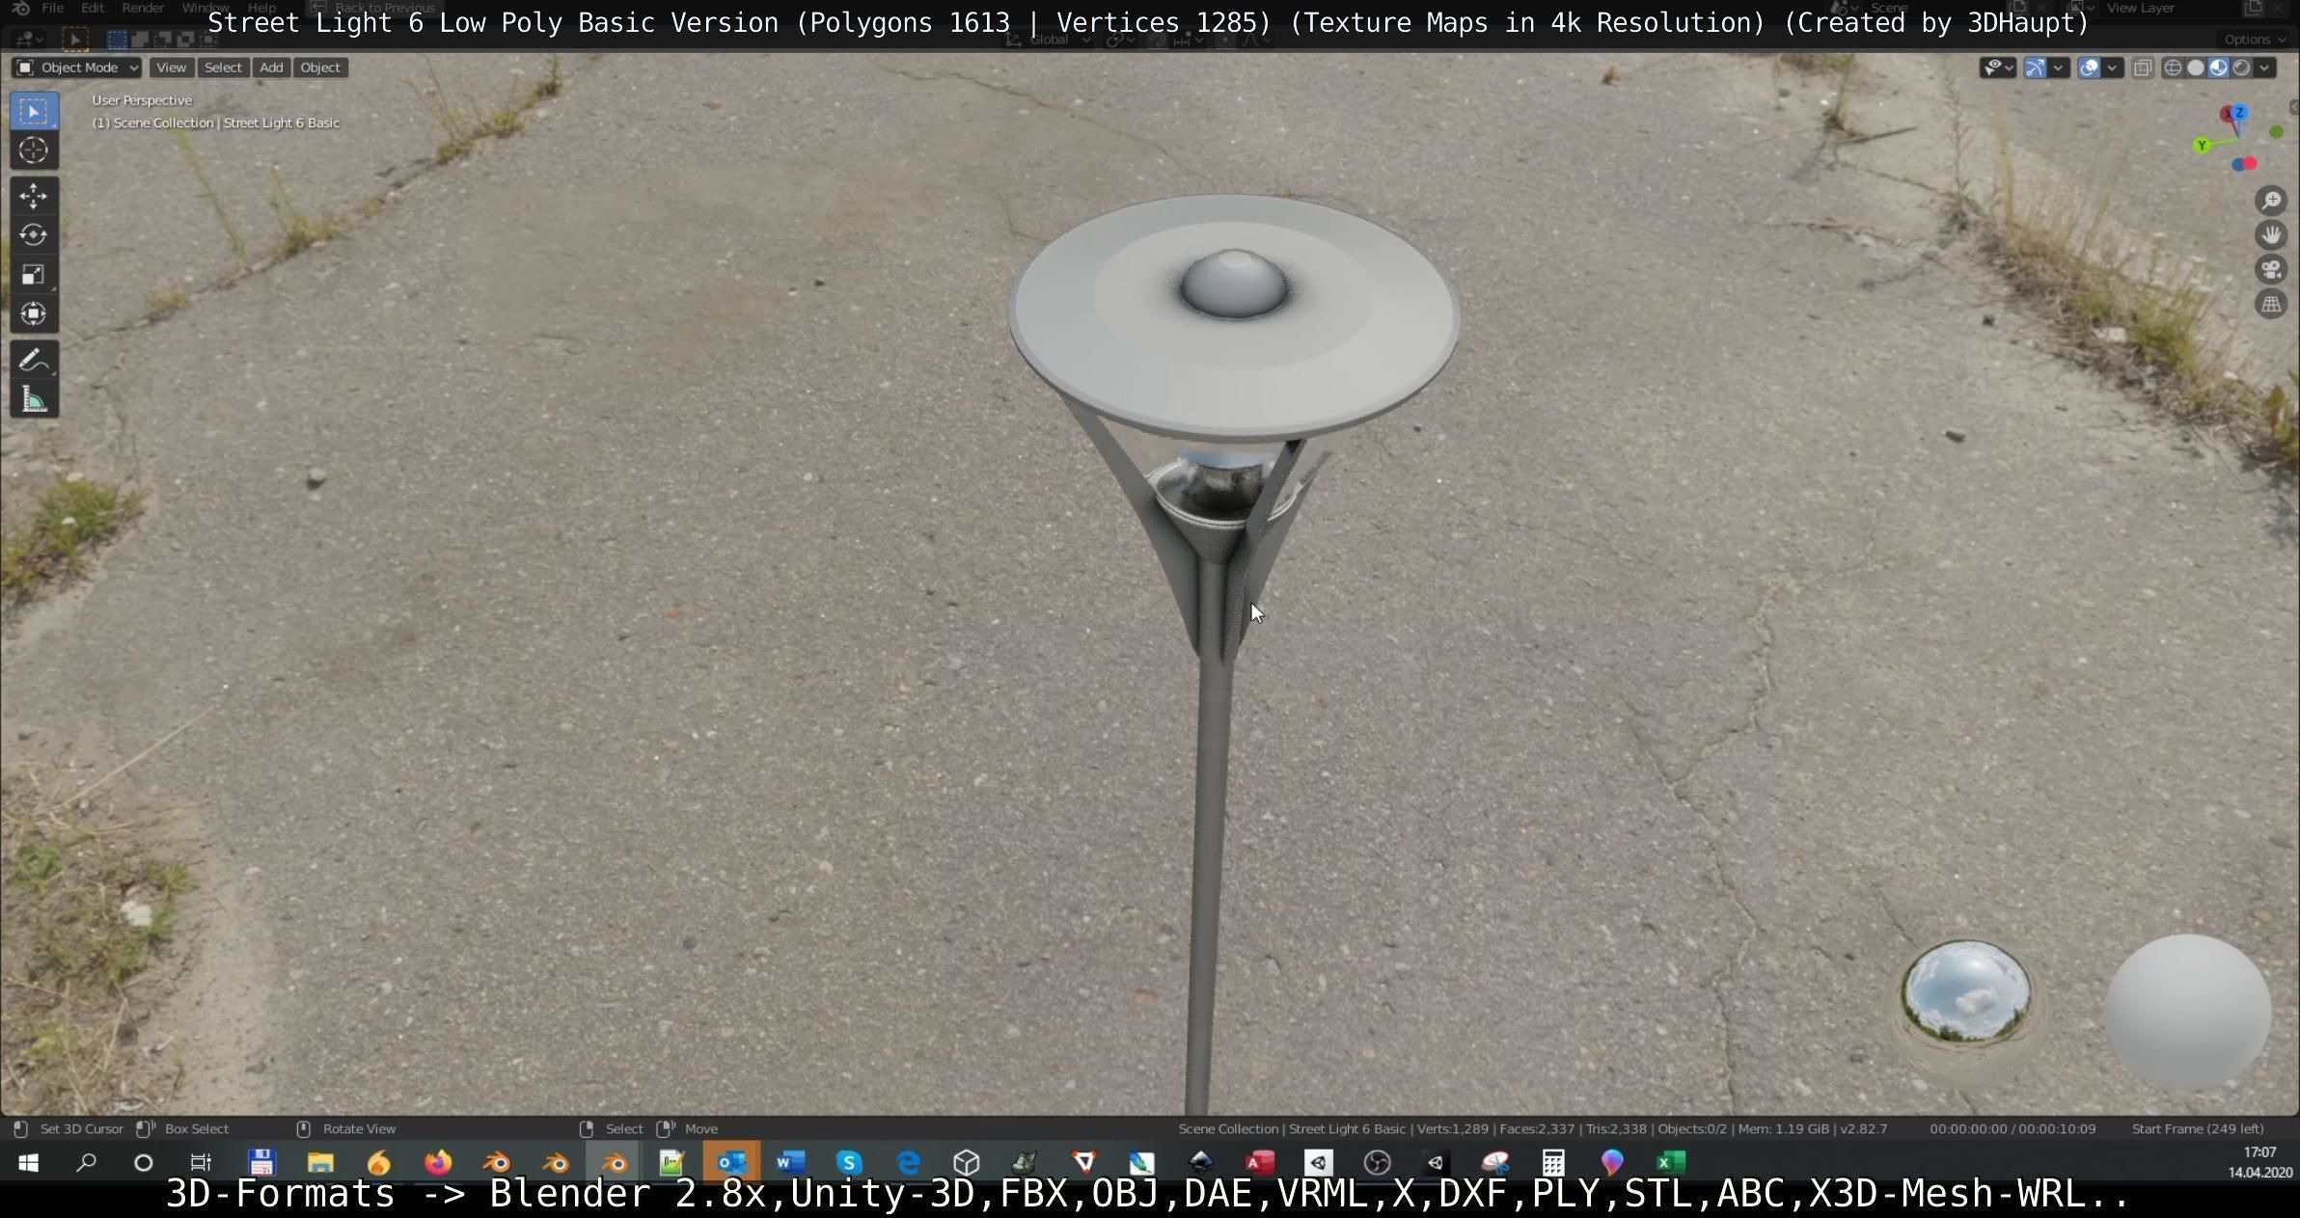Open the Select menu in viewport header
Viewport: 2300px width, 1218px height.
pyautogui.click(x=223, y=68)
